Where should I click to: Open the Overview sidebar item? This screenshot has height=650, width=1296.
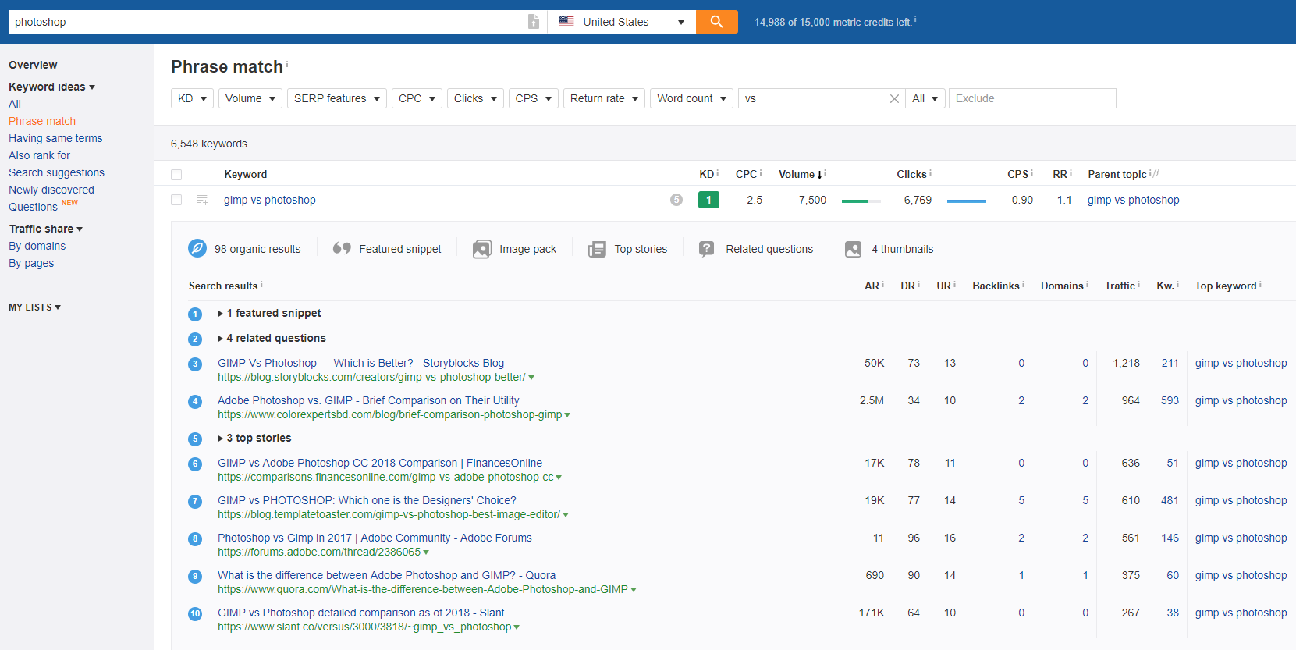click(x=33, y=65)
